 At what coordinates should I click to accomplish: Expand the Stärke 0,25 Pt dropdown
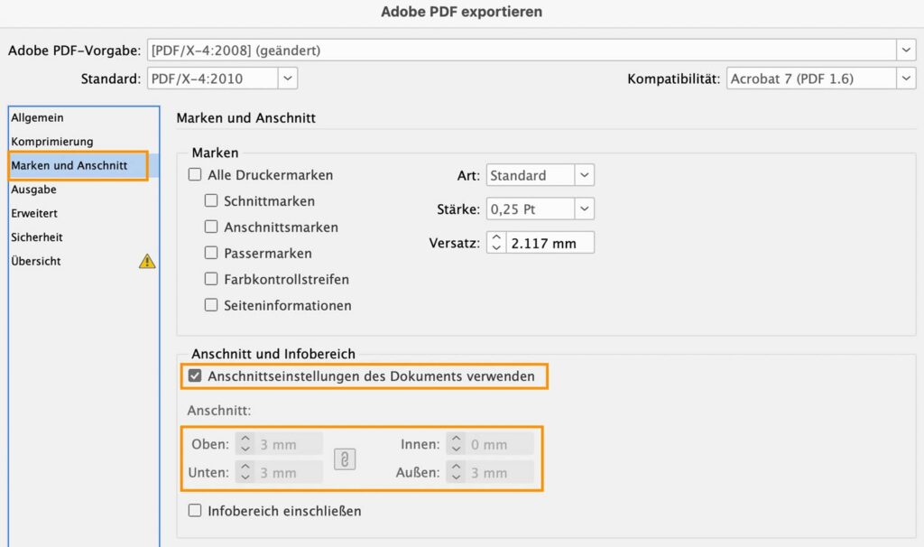(x=585, y=209)
